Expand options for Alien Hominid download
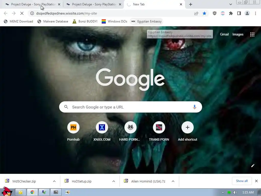This screenshot has height=196, width=261. [x=173, y=181]
